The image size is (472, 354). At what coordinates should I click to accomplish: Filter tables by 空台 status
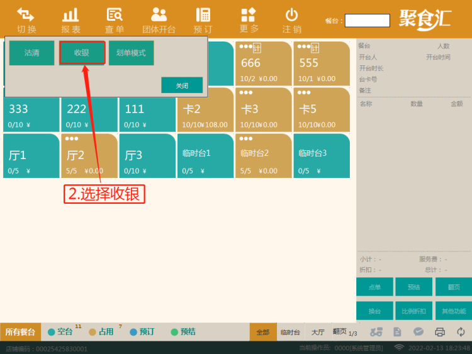(60, 332)
